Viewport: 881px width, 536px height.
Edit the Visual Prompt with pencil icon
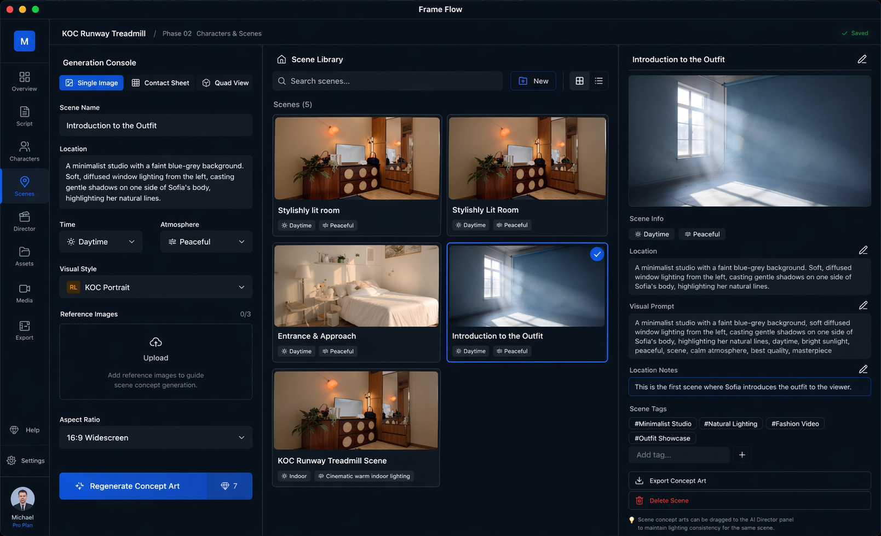[x=863, y=306]
